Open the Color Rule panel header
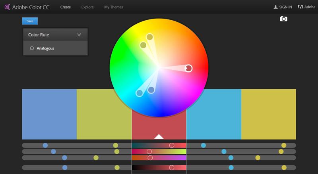The image size is (318, 174). click(x=55, y=34)
